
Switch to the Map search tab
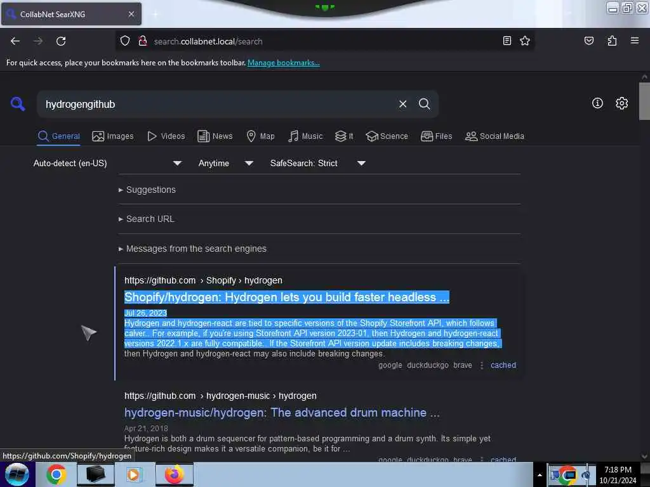pyautogui.click(x=260, y=136)
